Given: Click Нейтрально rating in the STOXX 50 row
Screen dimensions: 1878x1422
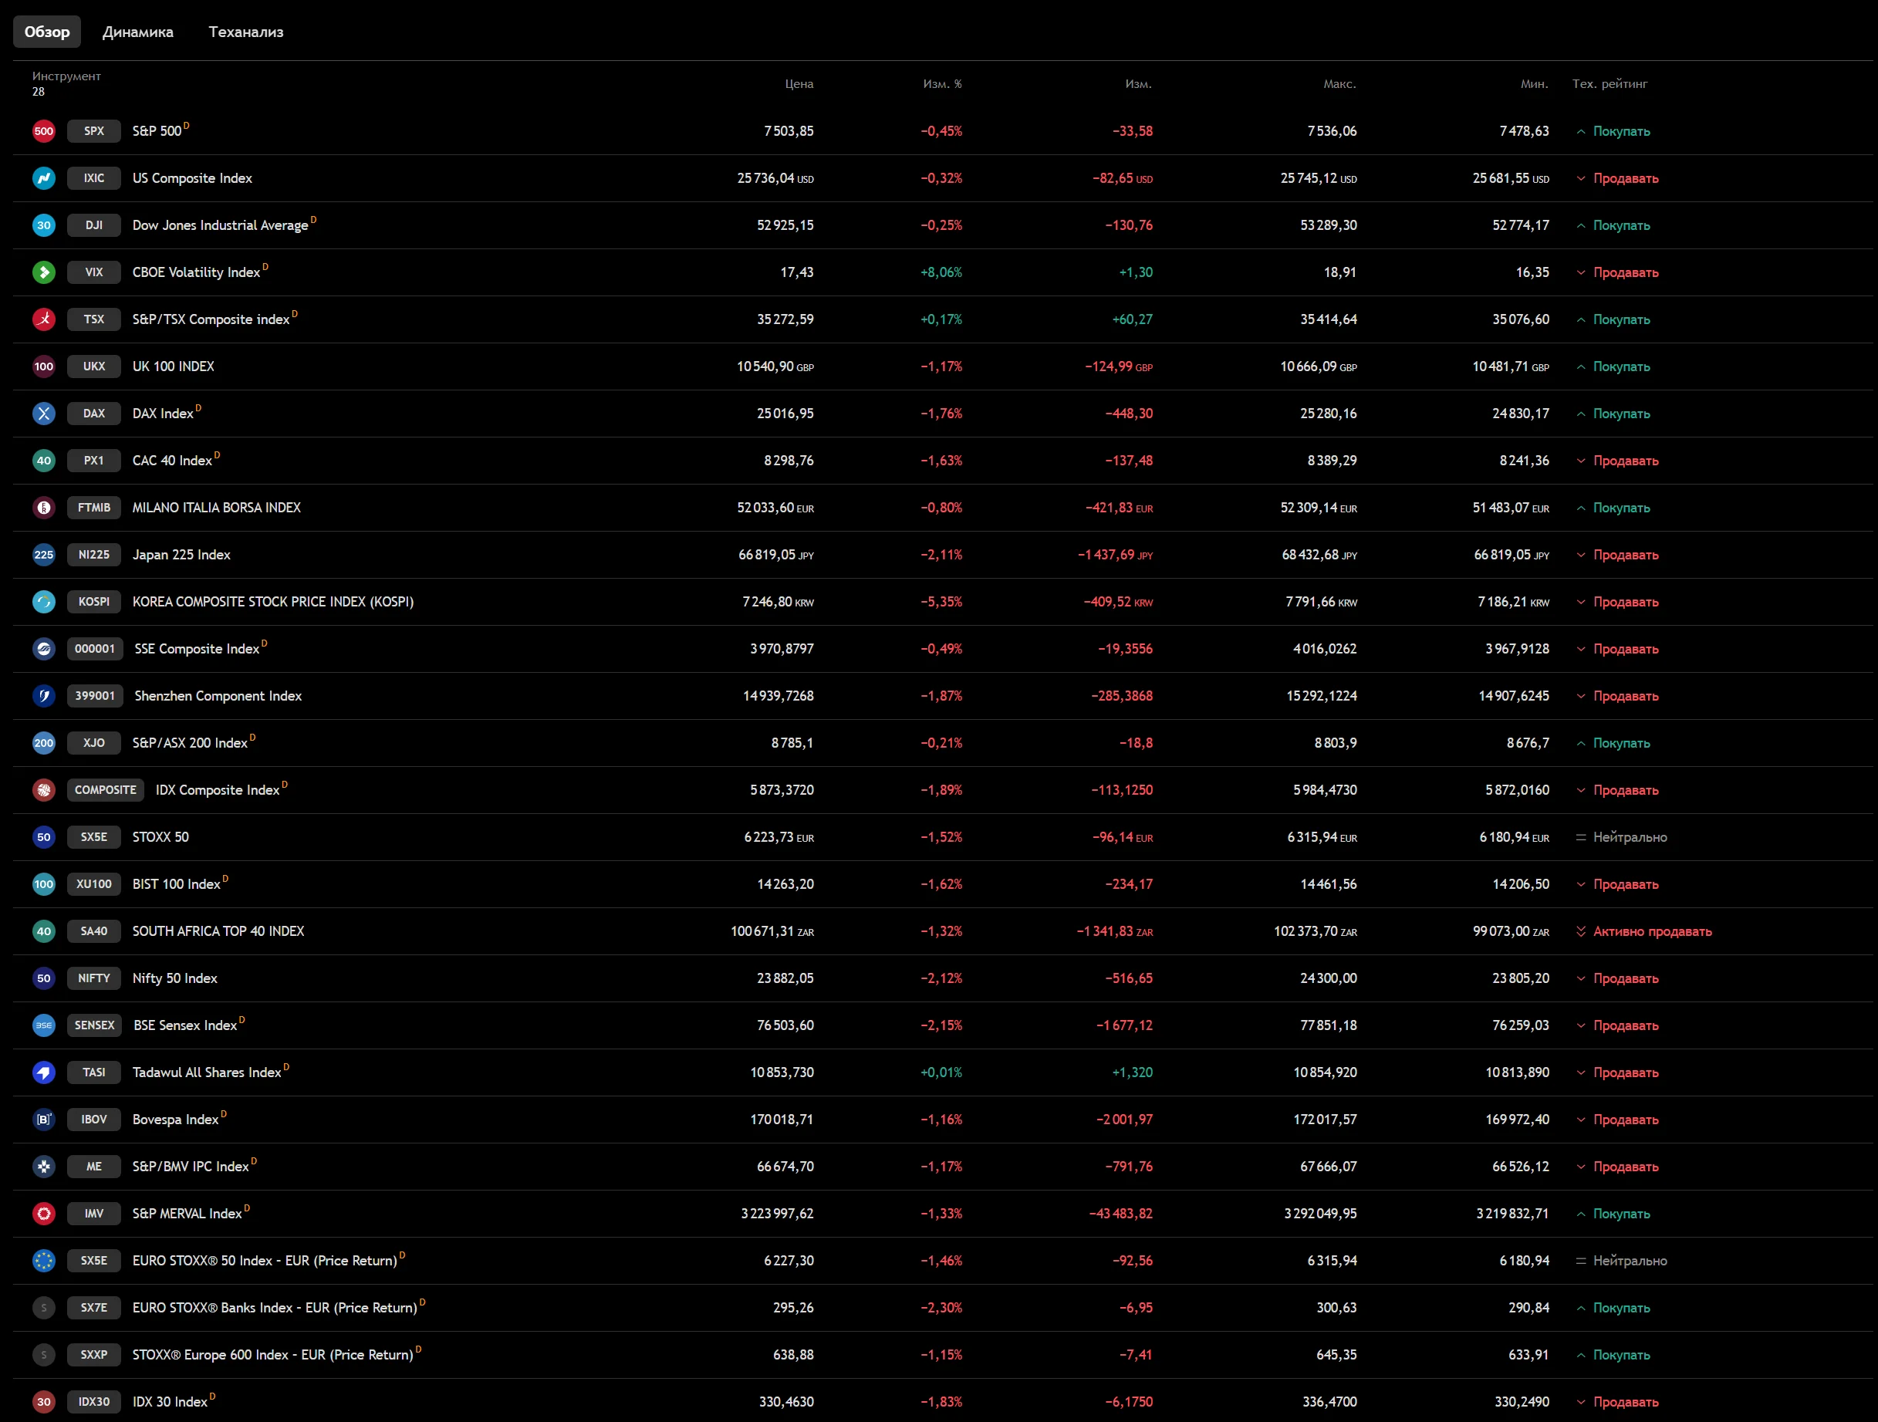Looking at the screenshot, I should pyautogui.click(x=1630, y=838).
